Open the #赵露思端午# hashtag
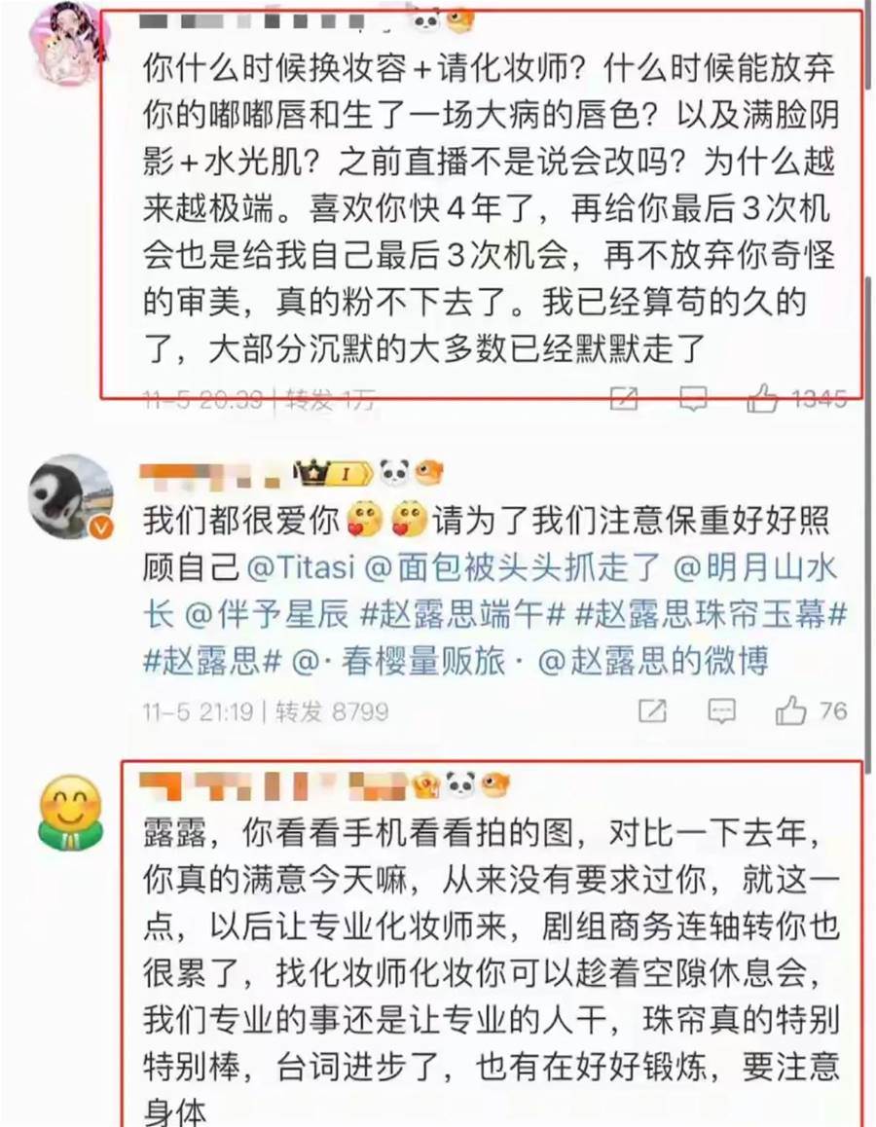This screenshot has width=876, height=1127. pyautogui.click(x=462, y=615)
